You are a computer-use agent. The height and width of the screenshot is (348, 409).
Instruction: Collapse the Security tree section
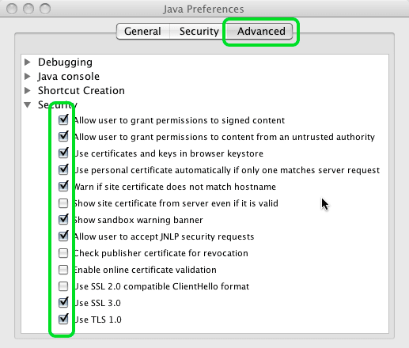(28, 105)
